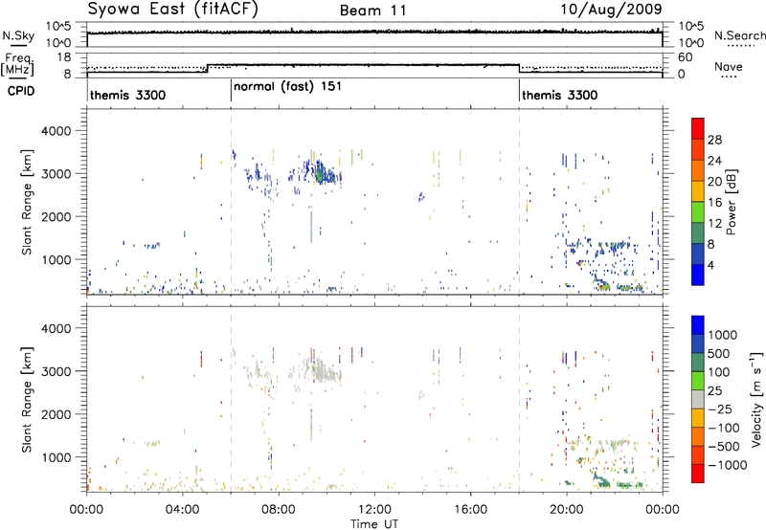Click the '28' tick on Power colorbar
766x530 pixels.
[714, 140]
